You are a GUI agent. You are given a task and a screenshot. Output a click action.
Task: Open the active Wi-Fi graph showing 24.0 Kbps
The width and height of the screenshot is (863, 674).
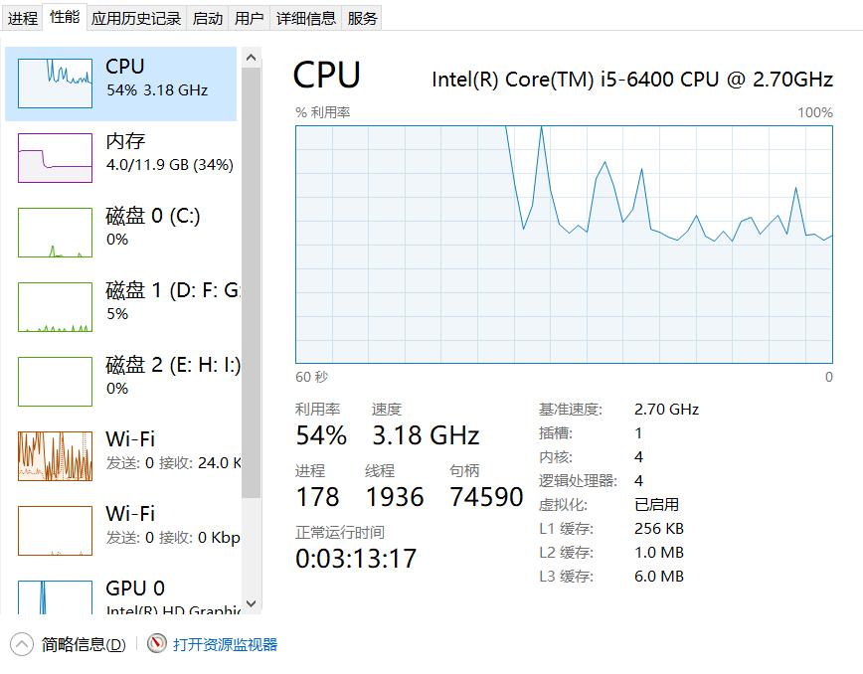[55, 456]
